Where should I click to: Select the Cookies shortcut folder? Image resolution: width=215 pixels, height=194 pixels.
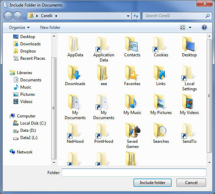161,47
